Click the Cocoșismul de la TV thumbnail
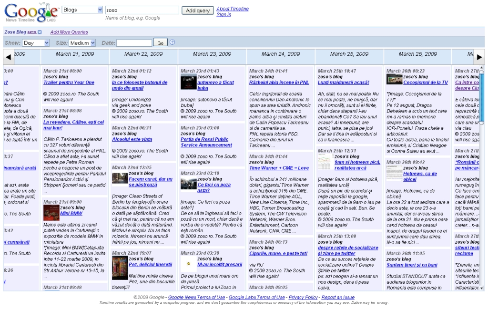This screenshot has width=488, height=310. 394,79
